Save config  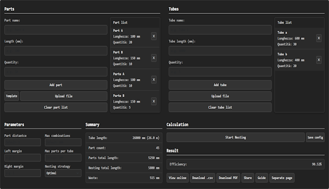tap(315, 137)
